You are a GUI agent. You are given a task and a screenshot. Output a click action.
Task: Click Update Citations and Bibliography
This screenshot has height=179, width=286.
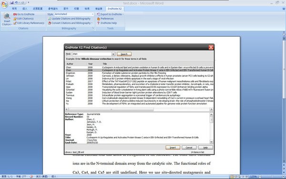pos(69,19)
